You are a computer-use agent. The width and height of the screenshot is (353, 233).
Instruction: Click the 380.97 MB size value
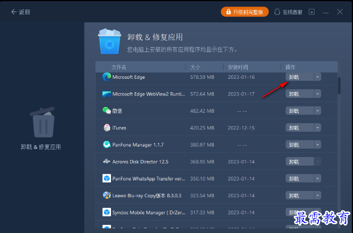point(202,145)
